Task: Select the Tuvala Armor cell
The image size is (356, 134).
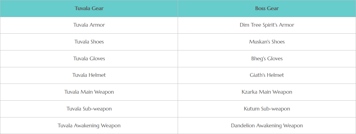Action: (x=89, y=25)
